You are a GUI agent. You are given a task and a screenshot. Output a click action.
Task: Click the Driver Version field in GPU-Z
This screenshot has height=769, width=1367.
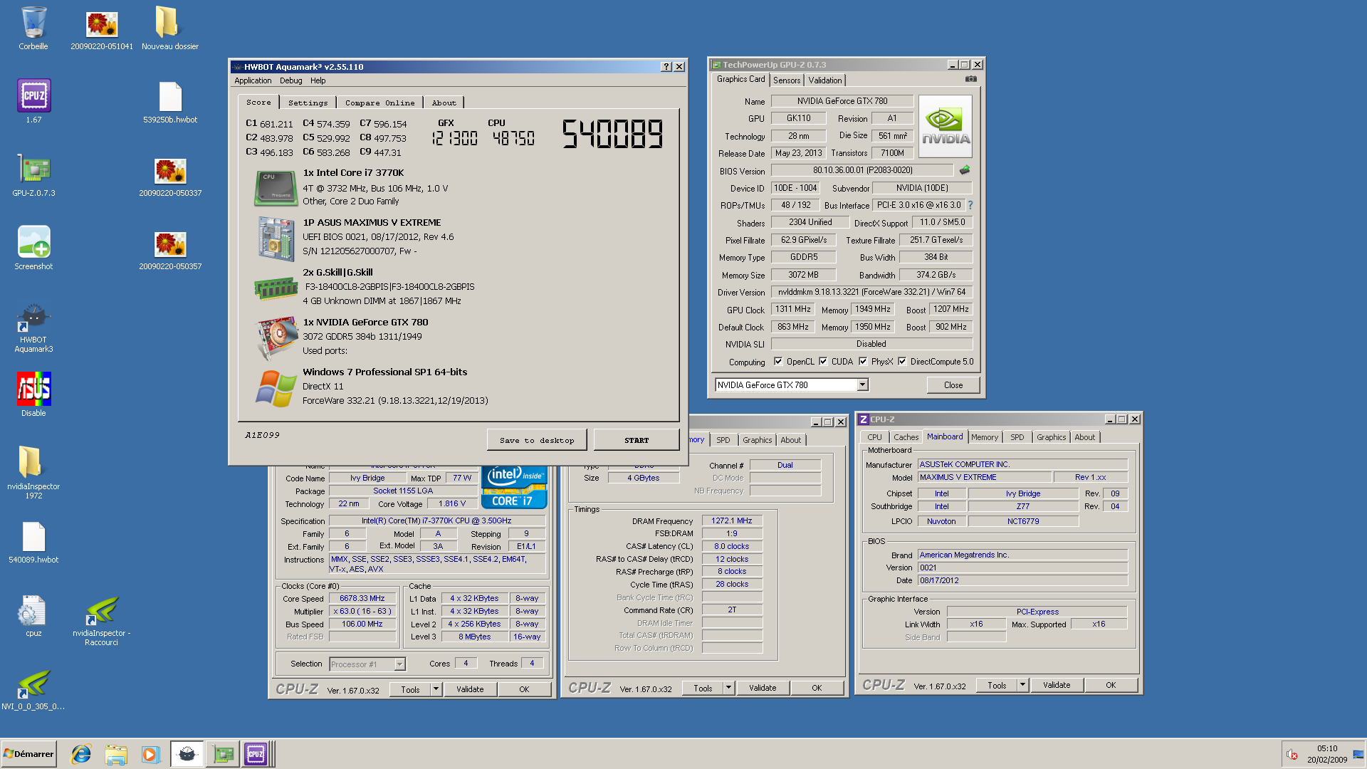871,292
